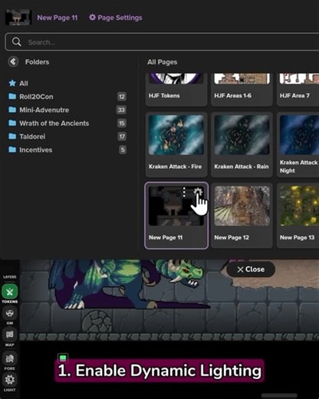Click the Roll20Con folder icon

click(12, 97)
